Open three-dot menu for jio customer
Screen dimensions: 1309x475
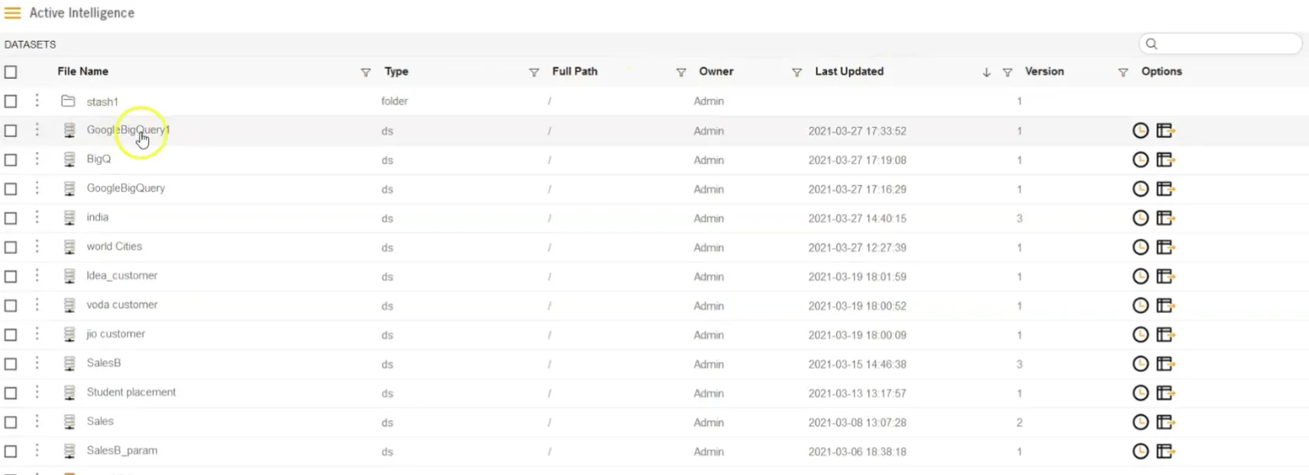tap(36, 334)
